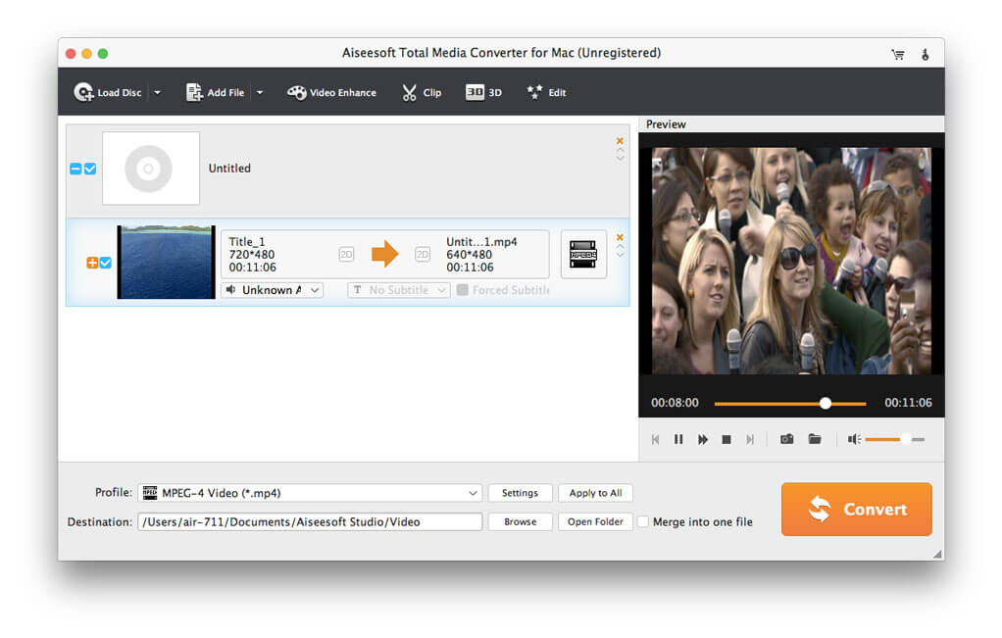Adjust the preview volume slider
This screenshot has height=638, width=1002.
pyautogui.click(x=895, y=439)
